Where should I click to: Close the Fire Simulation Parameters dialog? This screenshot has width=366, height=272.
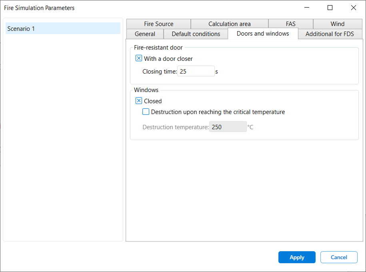coord(354,8)
